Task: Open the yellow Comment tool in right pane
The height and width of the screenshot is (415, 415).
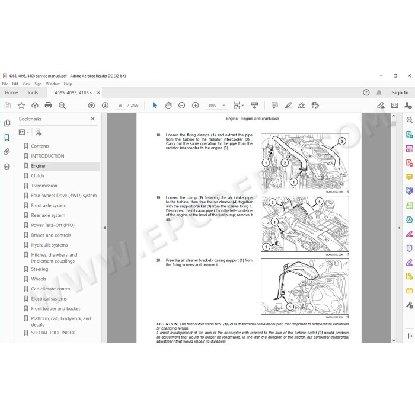Action: tap(409, 177)
